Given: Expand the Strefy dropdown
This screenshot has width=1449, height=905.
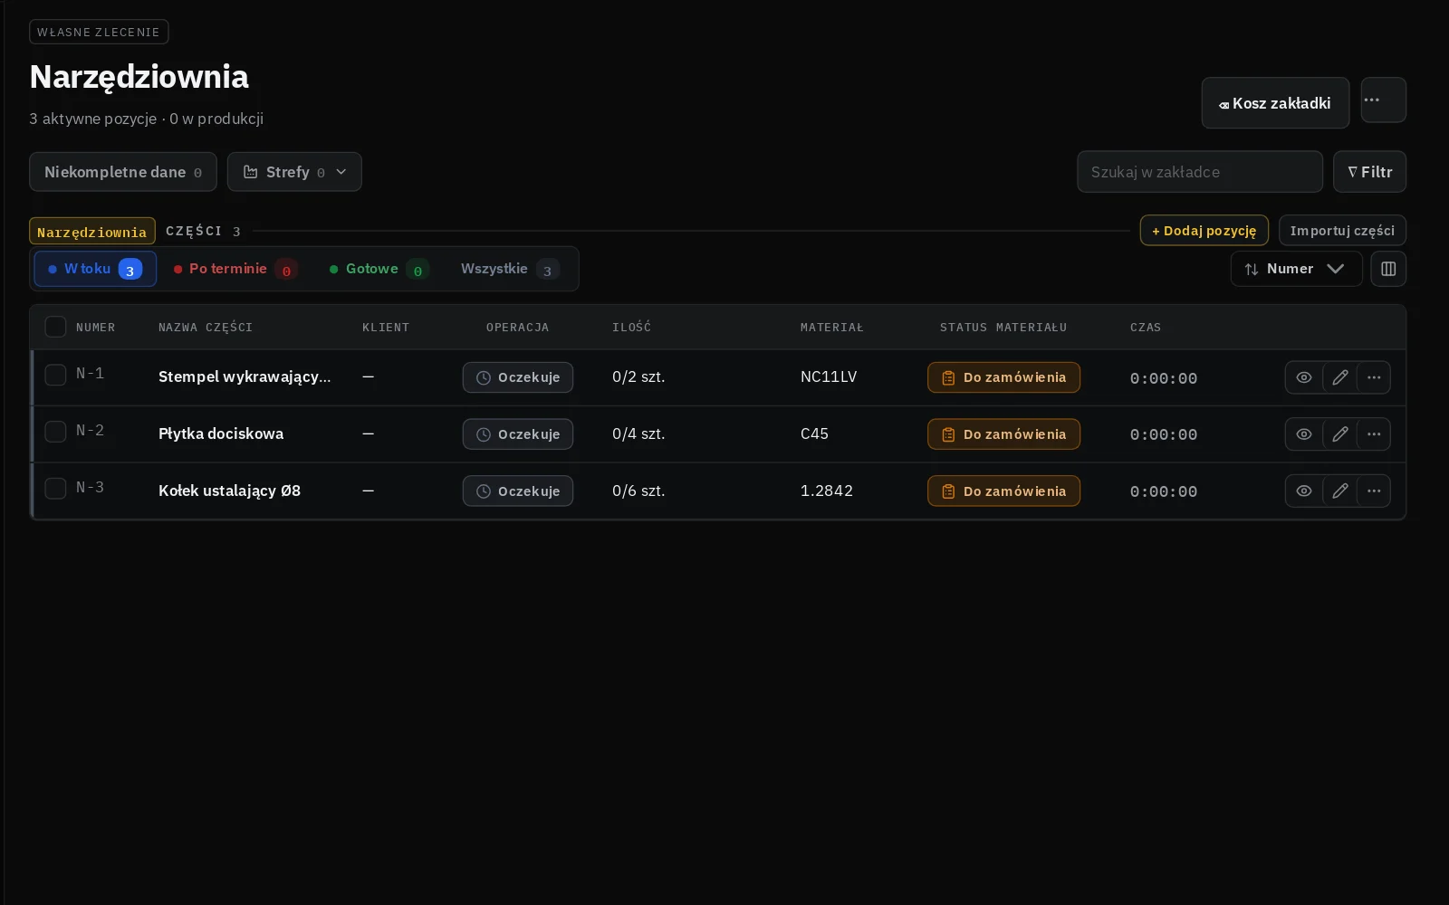Looking at the screenshot, I should tap(294, 172).
